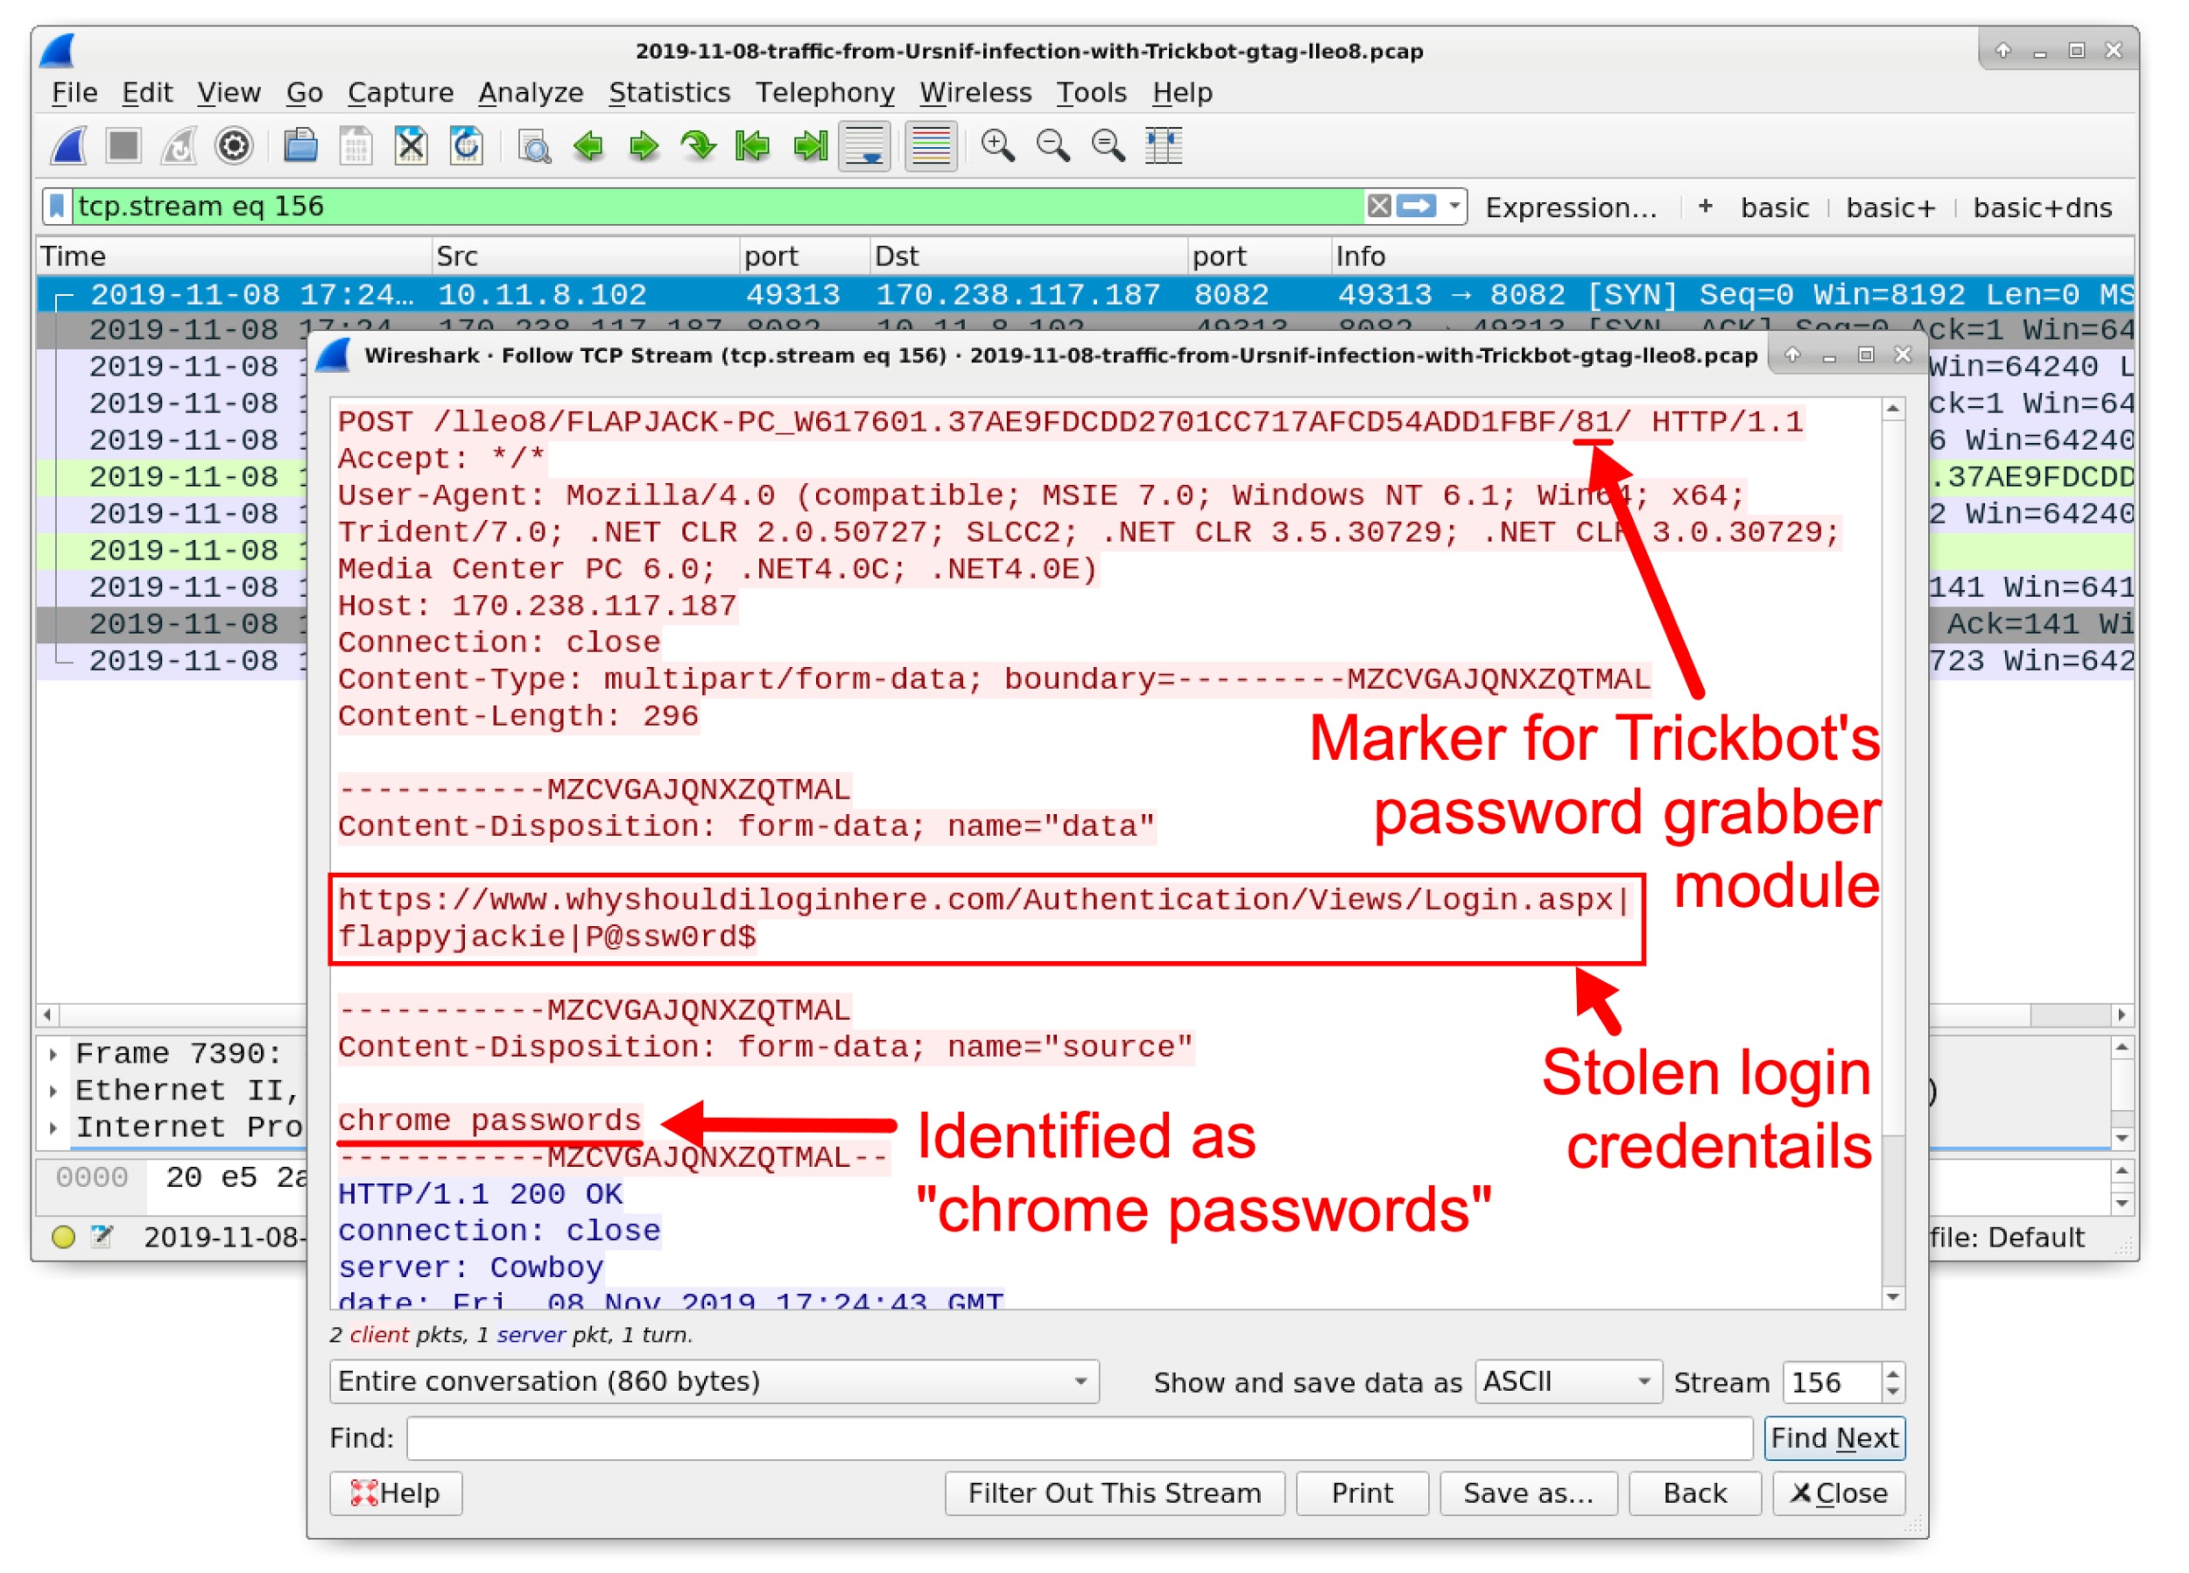This screenshot has height=1573, width=2189.
Task: Click Filter Out This Stream button
Action: (1115, 1492)
